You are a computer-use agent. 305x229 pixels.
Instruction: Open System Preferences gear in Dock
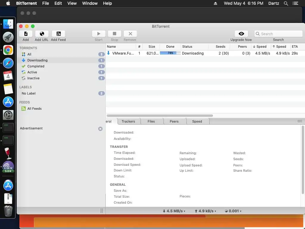click(x=8, y=115)
